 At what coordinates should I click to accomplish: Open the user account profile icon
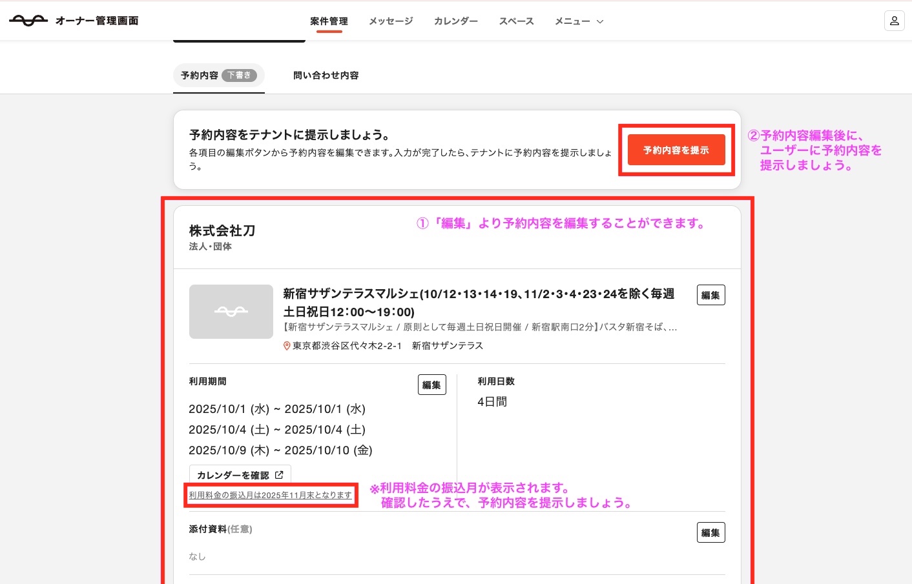894,21
